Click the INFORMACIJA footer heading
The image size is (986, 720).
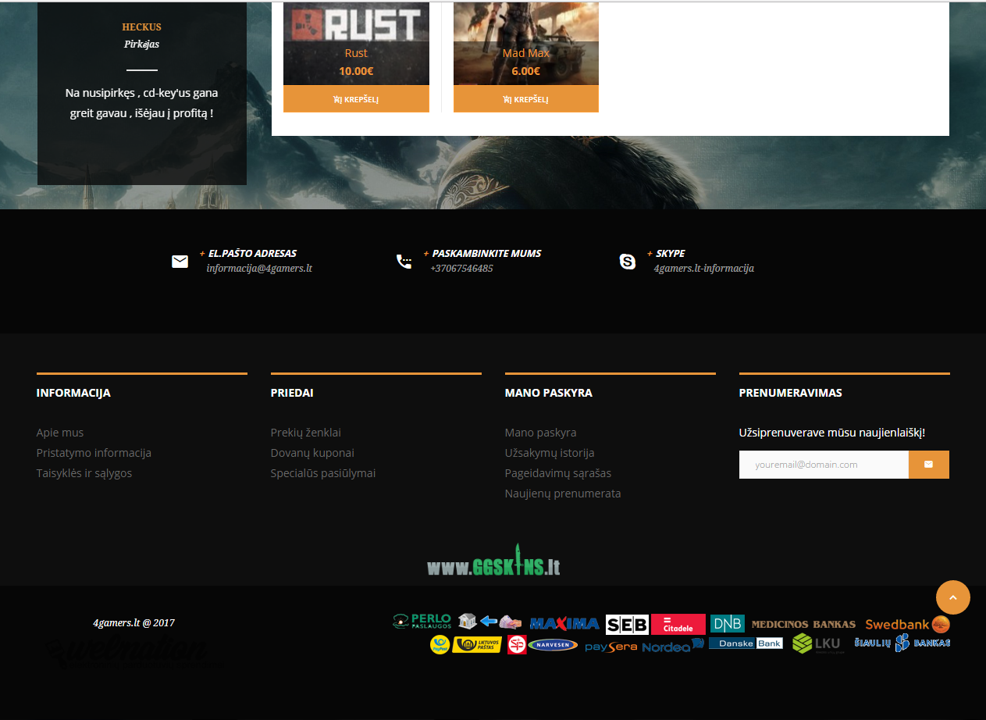(73, 393)
